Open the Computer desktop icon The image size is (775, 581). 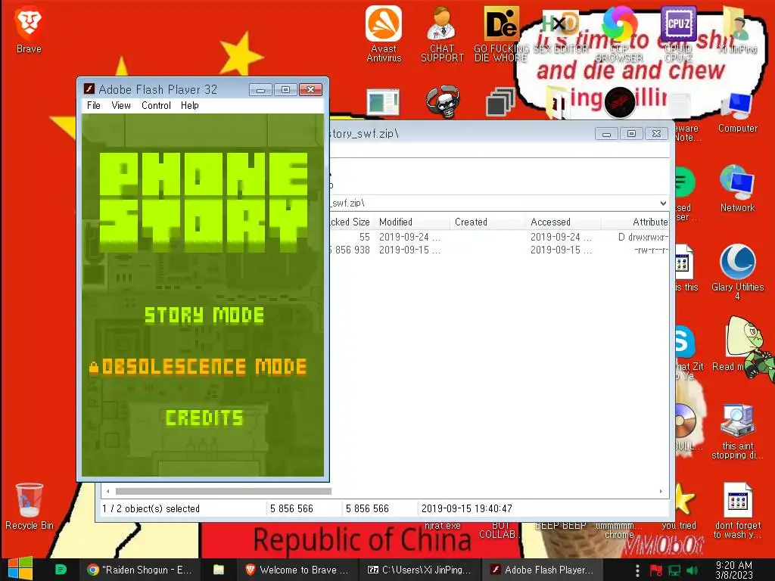point(737,113)
